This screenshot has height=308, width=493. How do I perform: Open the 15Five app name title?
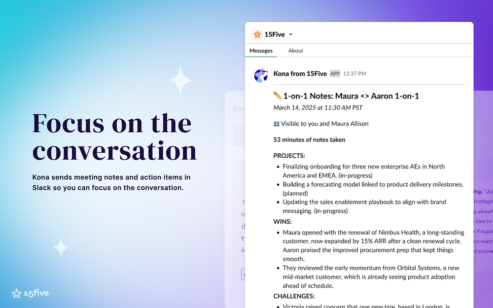coord(275,34)
